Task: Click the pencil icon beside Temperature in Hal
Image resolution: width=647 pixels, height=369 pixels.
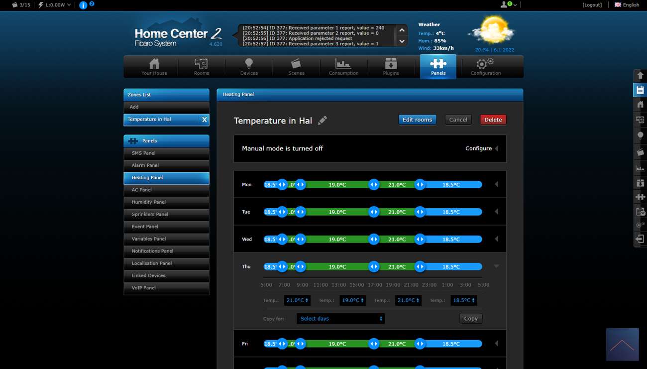Action: [x=323, y=120]
